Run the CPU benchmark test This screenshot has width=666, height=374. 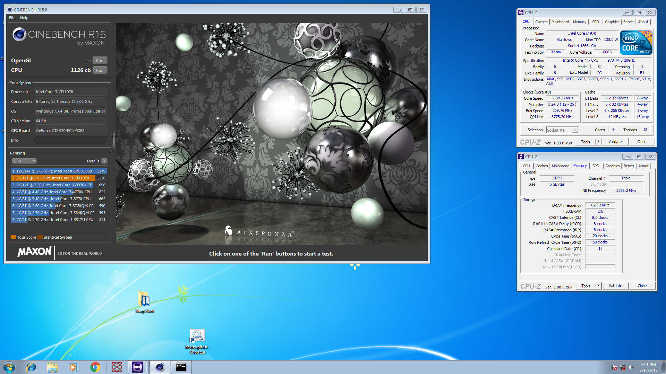pyautogui.click(x=100, y=70)
